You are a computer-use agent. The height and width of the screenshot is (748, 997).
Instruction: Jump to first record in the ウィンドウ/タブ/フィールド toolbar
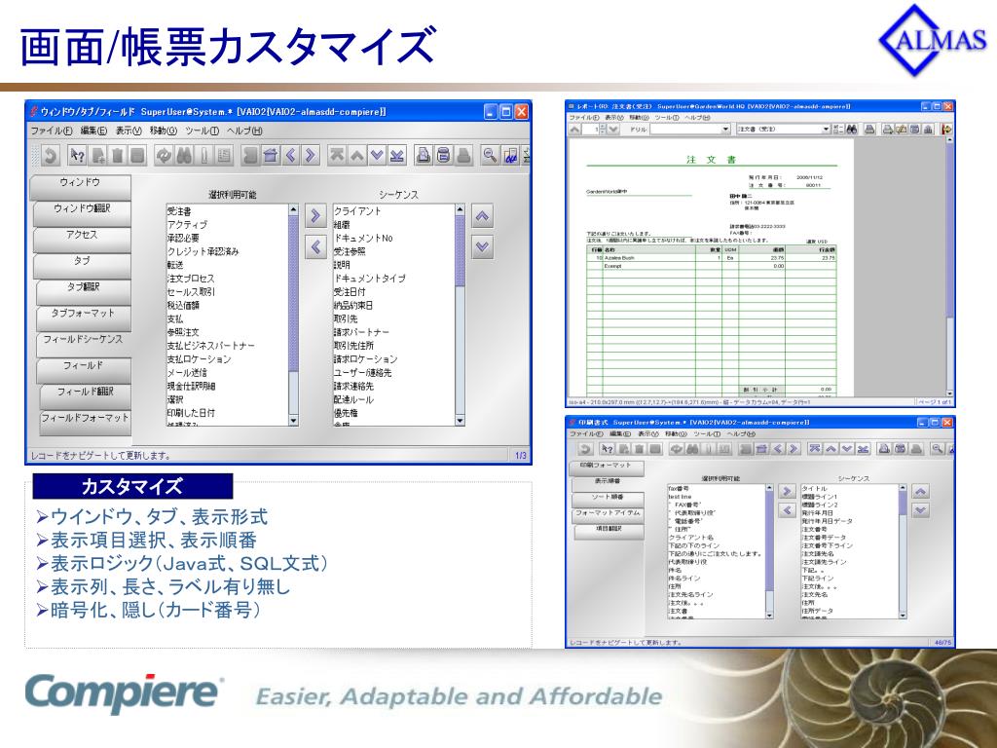coord(337,156)
